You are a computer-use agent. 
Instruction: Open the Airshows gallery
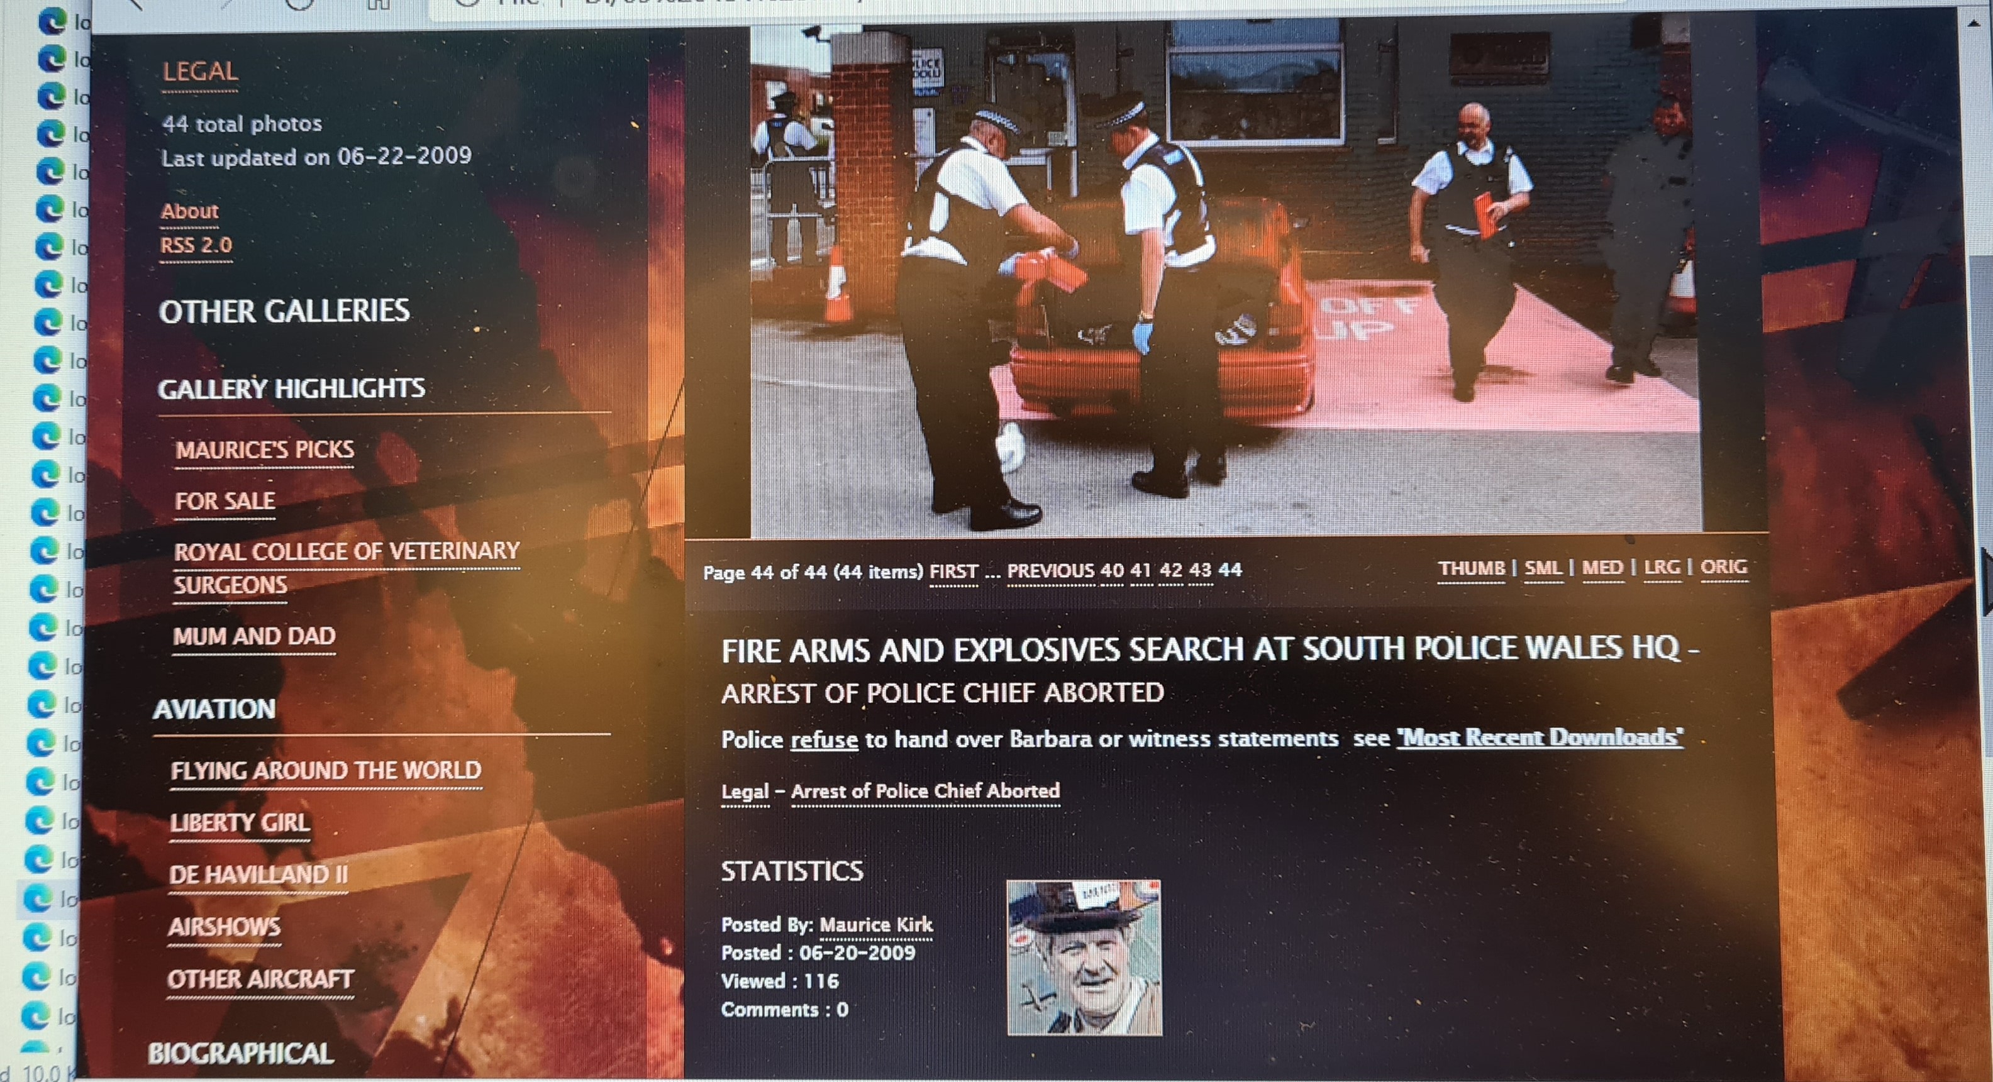[x=225, y=927]
